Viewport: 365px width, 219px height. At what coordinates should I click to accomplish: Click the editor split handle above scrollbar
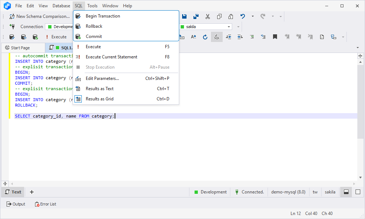(360, 55)
